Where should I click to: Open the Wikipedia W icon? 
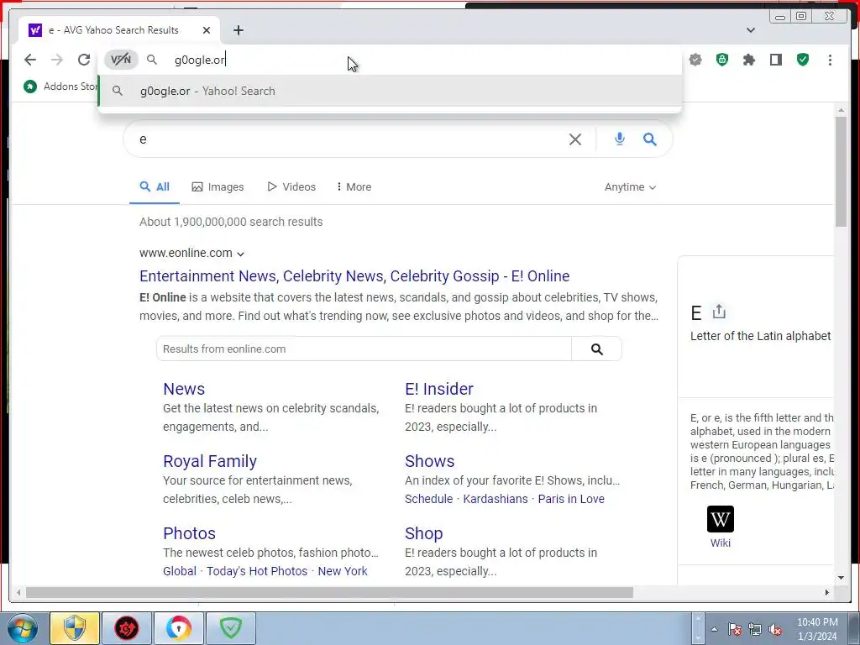point(720,519)
